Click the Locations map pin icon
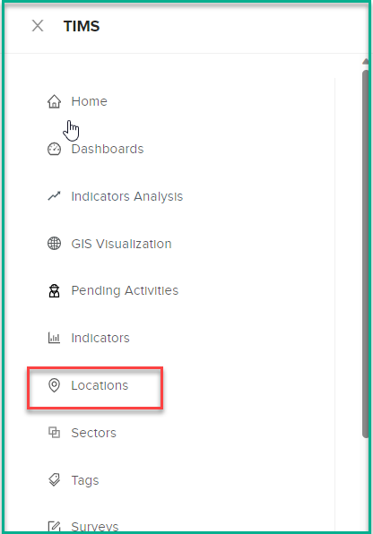Screen dimensions: 373x534 [54, 385]
